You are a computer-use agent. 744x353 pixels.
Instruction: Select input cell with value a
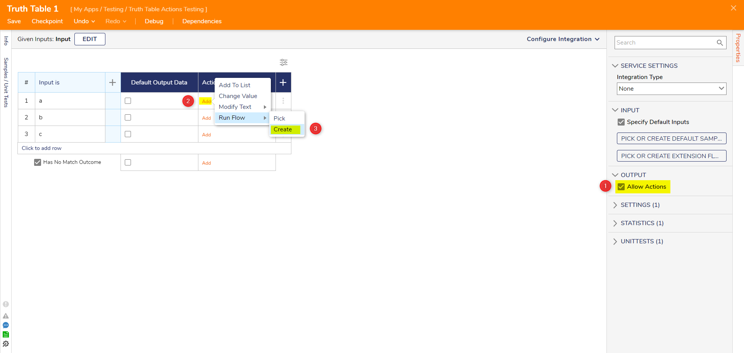pyautogui.click(x=70, y=101)
